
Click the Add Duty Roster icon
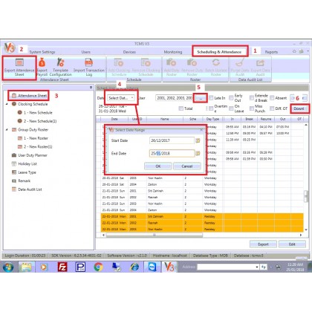coord(171,62)
